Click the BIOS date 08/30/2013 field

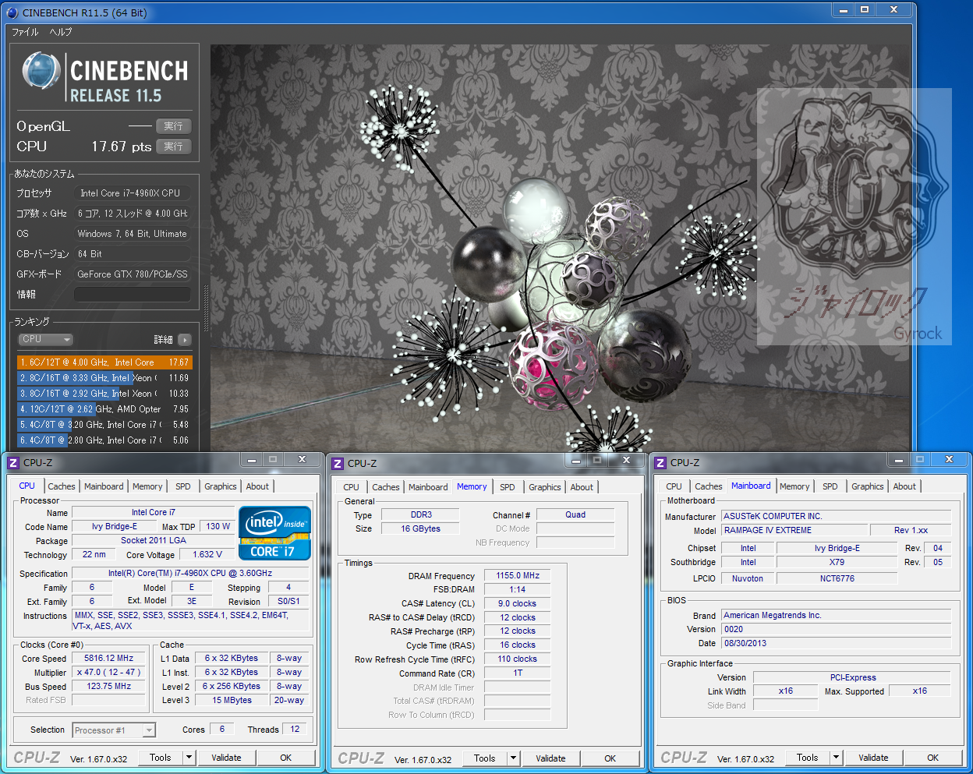836,644
